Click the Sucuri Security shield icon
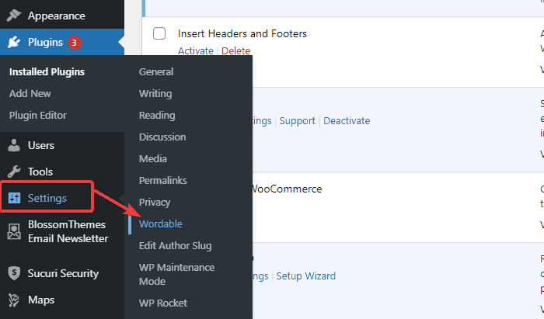Image resolution: width=544 pixels, height=319 pixels. click(x=14, y=273)
